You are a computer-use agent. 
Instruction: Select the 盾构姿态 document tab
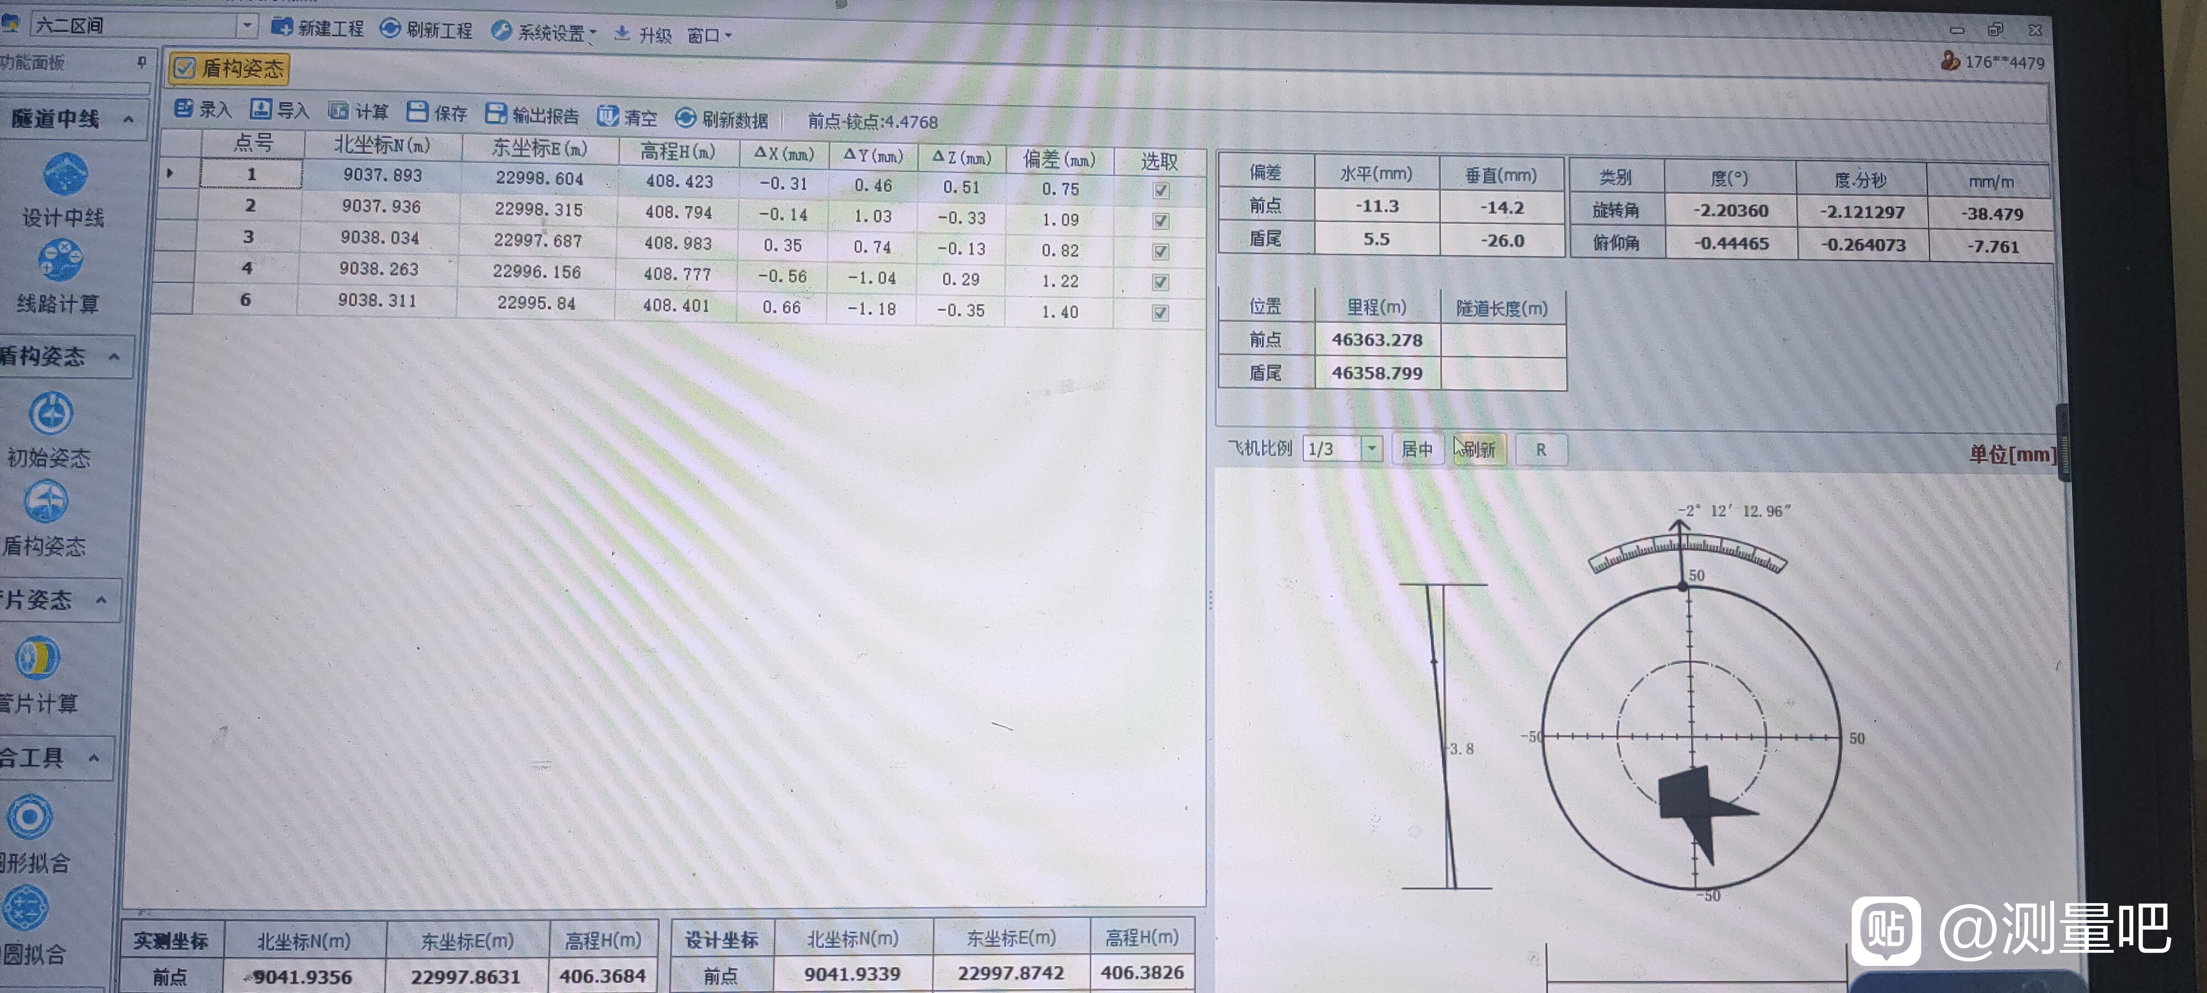pos(229,68)
